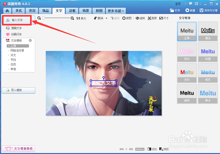The height and width of the screenshot is (154, 220).
Task: Switch to the 饰品 tab
Action: (x=46, y=11)
